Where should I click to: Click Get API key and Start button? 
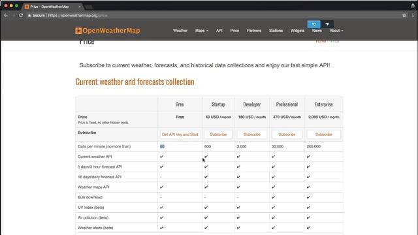click(180, 134)
